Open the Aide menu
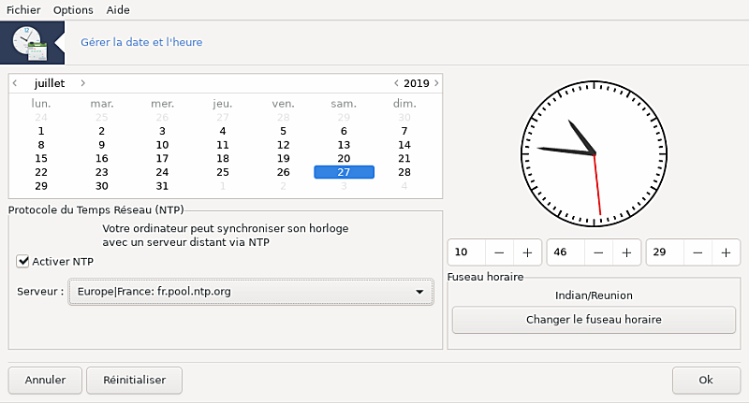749x403 pixels. coord(118,10)
